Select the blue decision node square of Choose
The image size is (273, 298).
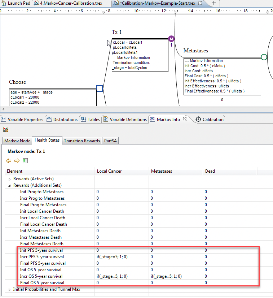(x=100, y=88)
